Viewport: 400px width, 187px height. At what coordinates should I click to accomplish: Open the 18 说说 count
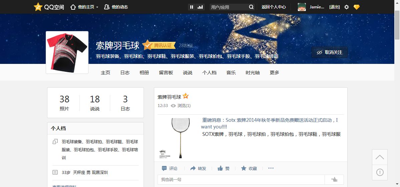94,103
